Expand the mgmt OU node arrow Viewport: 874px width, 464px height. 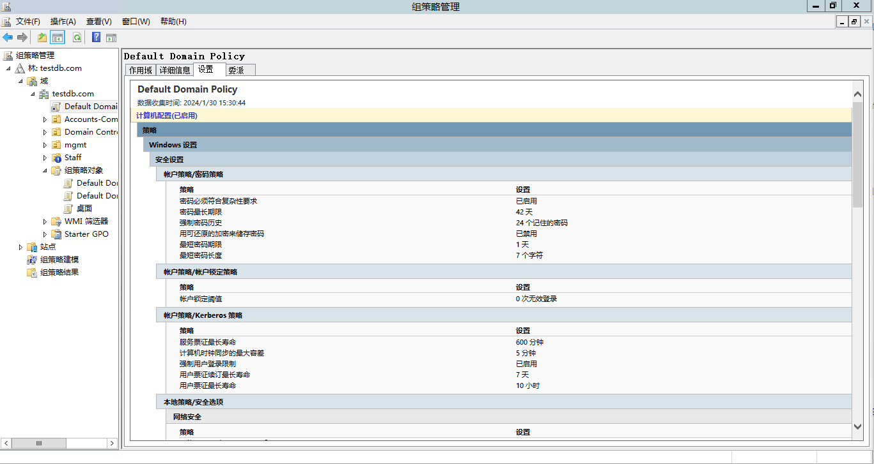[45, 145]
